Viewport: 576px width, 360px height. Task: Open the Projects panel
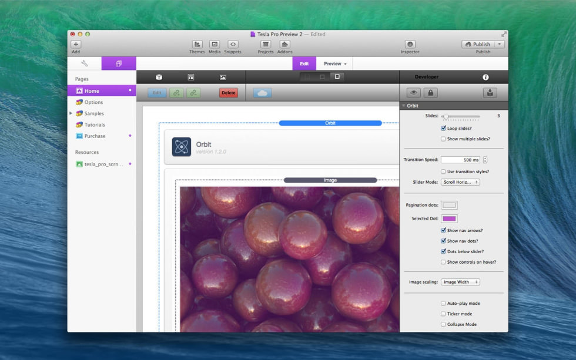click(x=266, y=44)
